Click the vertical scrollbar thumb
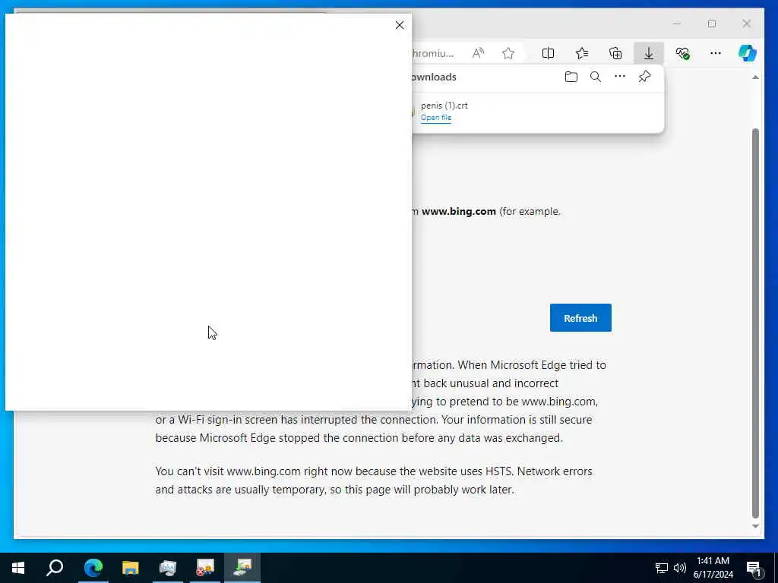 [x=755, y=323]
